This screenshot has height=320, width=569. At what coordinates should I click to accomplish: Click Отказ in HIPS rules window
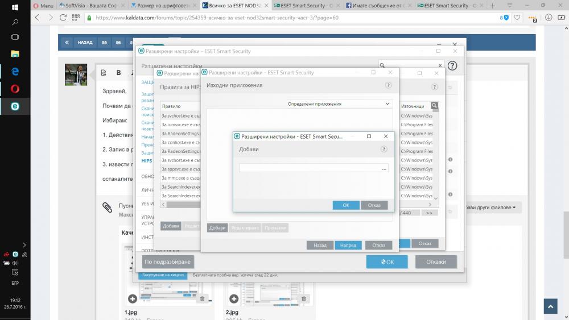[x=424, y=243]
